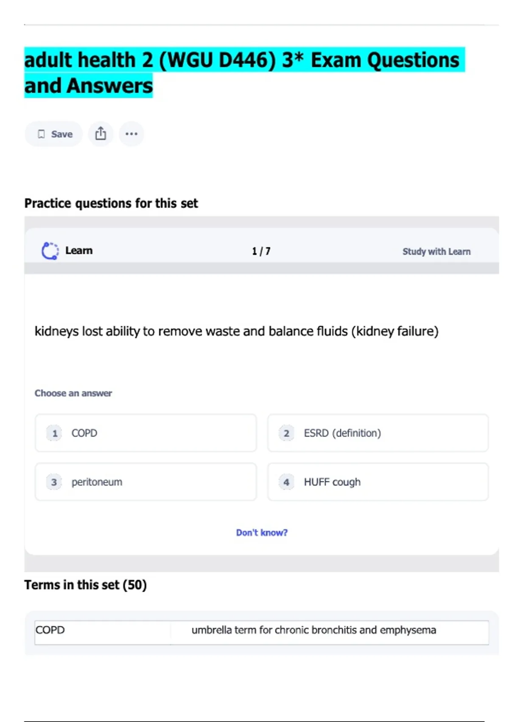Click the number 2 answer badge
509x722 pixels.
(286, 433)
